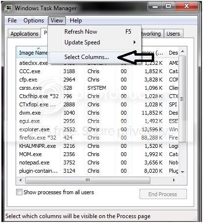Click memory value 13,596 K

152,129
